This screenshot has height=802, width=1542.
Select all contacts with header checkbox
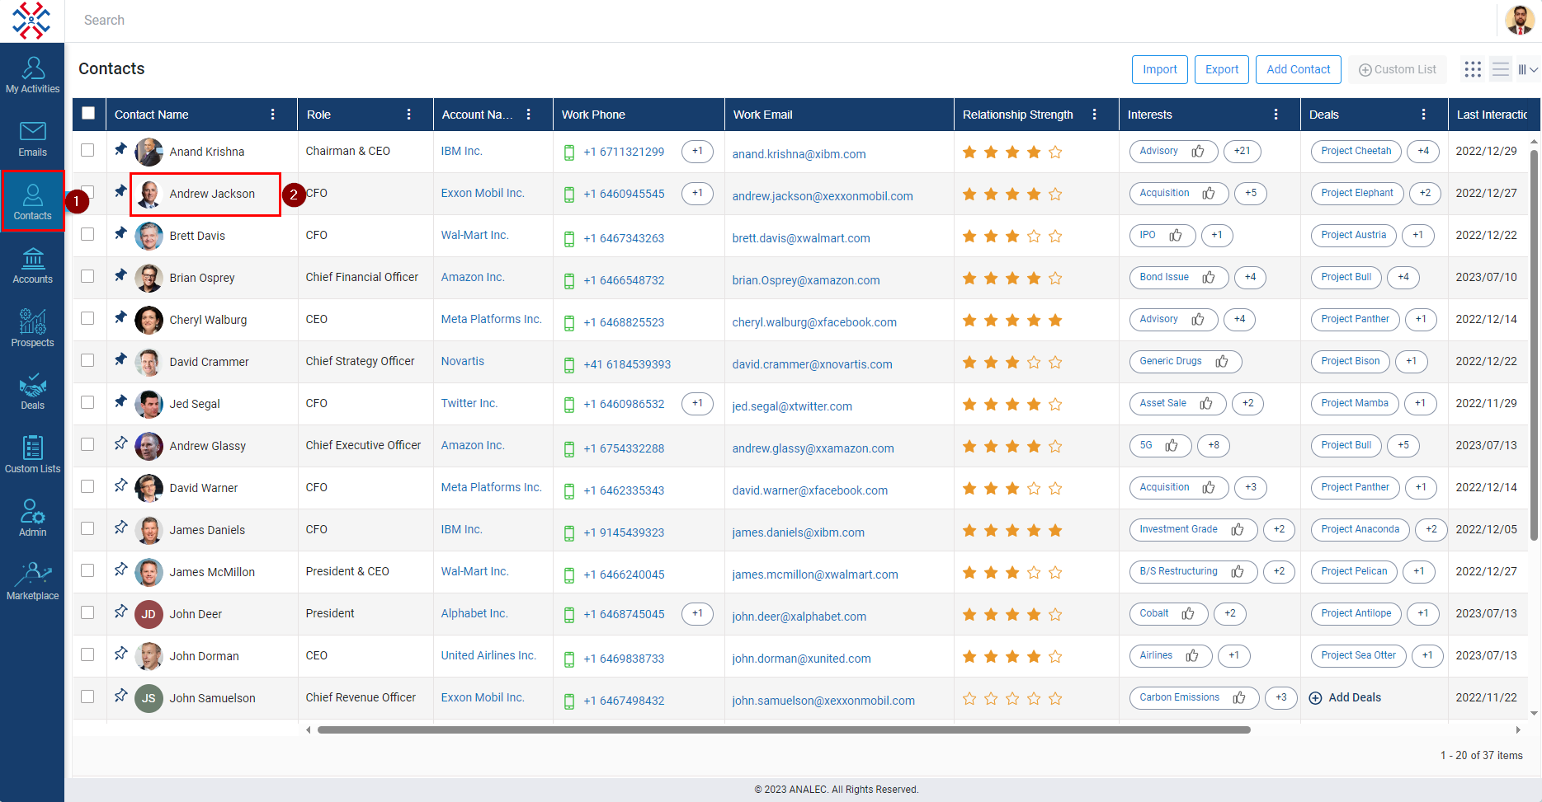pos(88,114)
